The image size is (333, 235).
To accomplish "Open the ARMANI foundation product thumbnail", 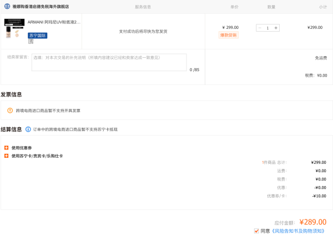I will [14, 29].
